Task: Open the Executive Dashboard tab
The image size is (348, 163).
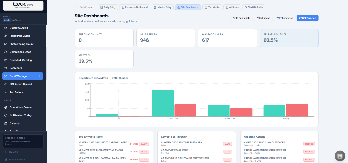Action: click(x=135, y=7)
